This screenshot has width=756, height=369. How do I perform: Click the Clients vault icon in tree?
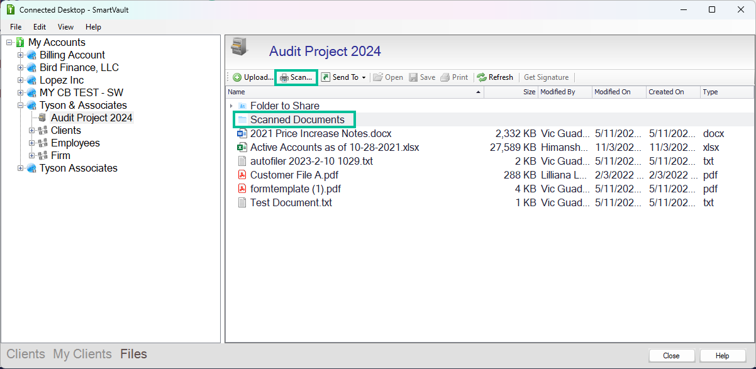[x=43, y=130]
